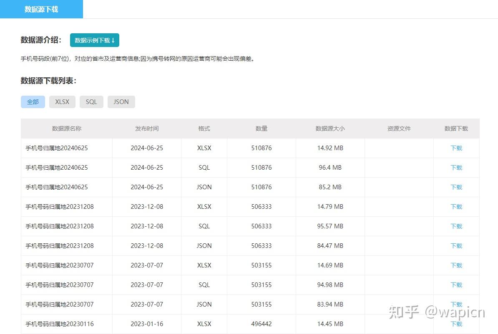
Task: Click date 2023-12-08 in the 14.79 MB row
Action: pos(147,207)
